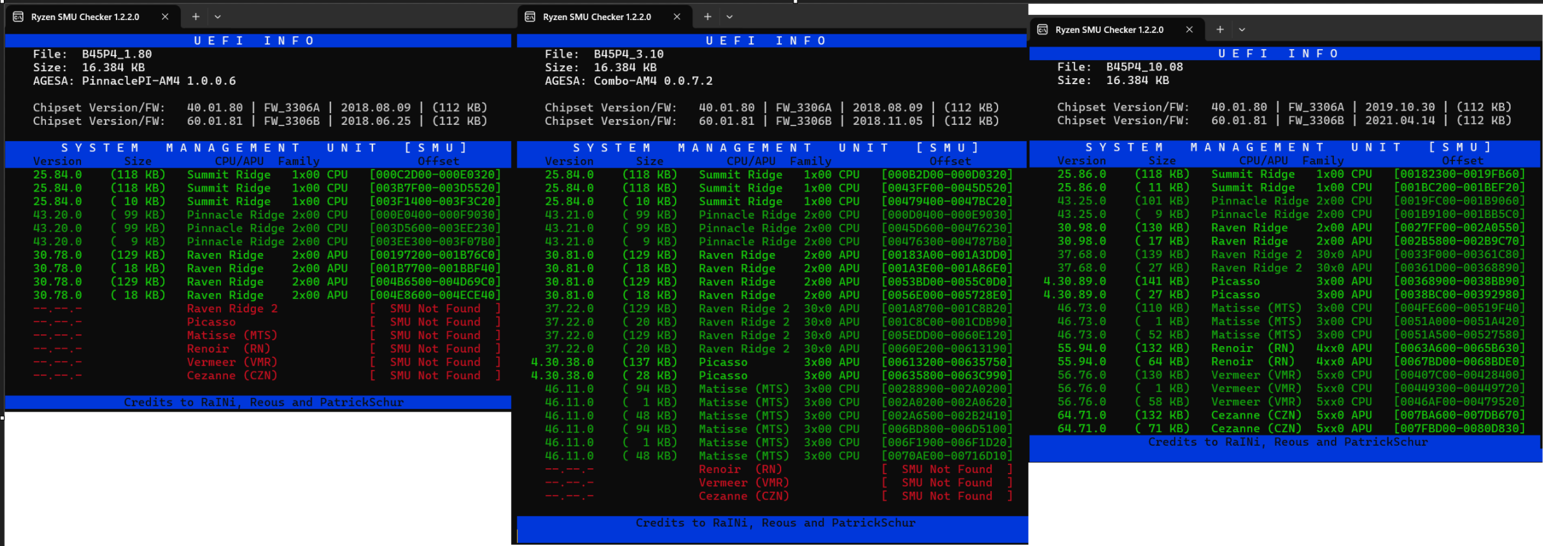This screenshot has height=546, width=1543.
Task: Click offset [00197200-001B76C0]
Action: click(435, 256)
